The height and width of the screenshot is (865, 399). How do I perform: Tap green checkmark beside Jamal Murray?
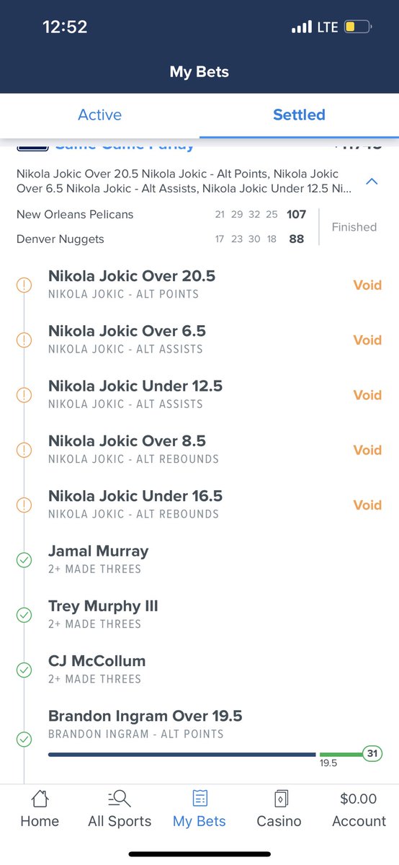24,560
